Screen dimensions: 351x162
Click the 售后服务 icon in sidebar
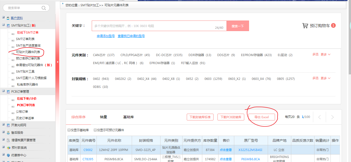8,133
